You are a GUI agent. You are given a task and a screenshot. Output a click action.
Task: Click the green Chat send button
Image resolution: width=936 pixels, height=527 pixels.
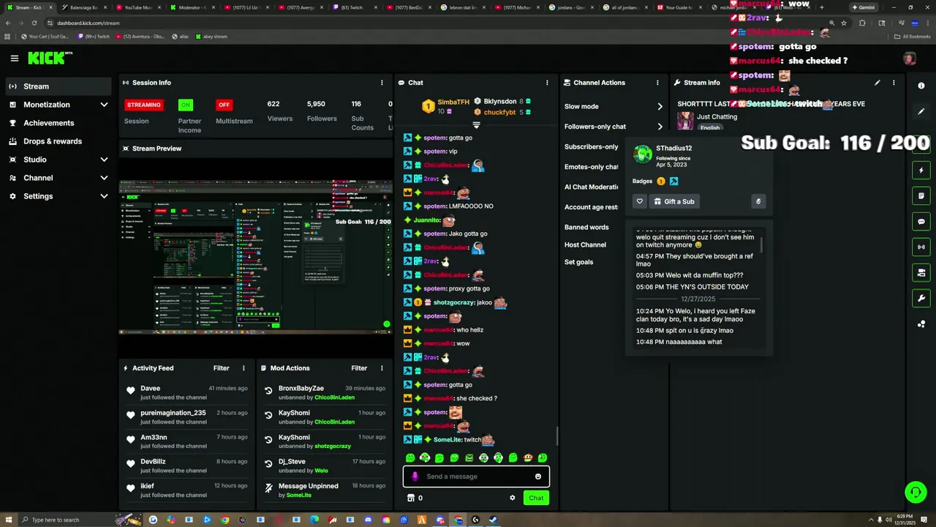536,498
